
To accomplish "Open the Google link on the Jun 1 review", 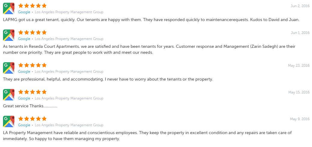I will point(24,39).
